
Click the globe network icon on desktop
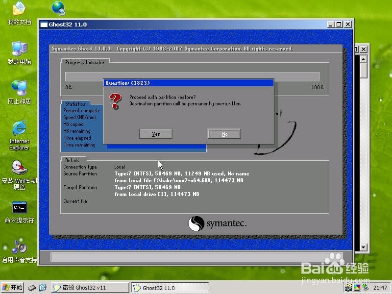click(x=59, y=8)
